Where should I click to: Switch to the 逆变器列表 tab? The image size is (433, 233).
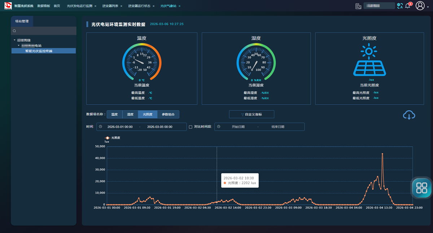tap(110, 6)
